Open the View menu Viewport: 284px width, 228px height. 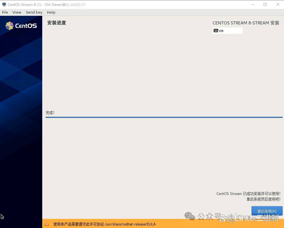(17, 12)
